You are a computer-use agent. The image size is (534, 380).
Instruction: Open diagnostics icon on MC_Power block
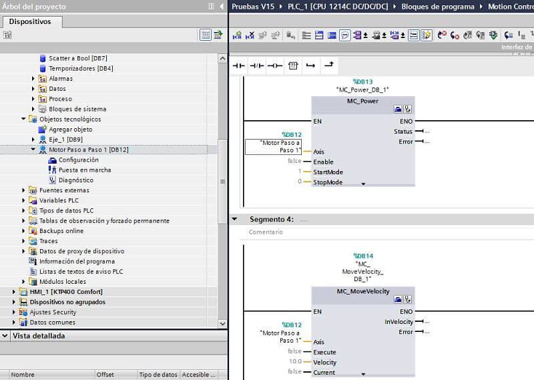pyautogui.click(x=408, y=108)
